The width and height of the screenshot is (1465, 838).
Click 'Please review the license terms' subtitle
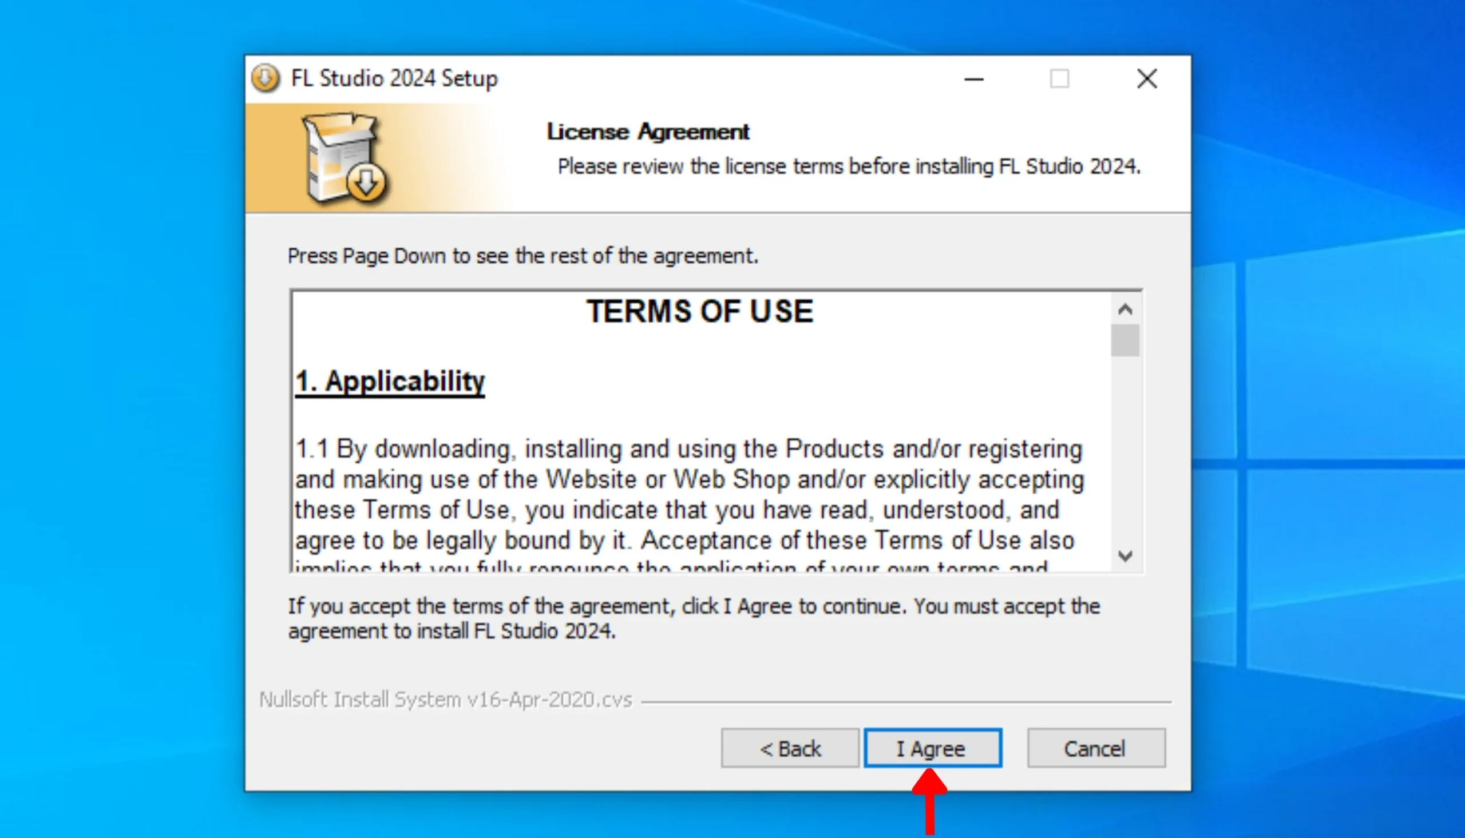(x=849, y=167)
